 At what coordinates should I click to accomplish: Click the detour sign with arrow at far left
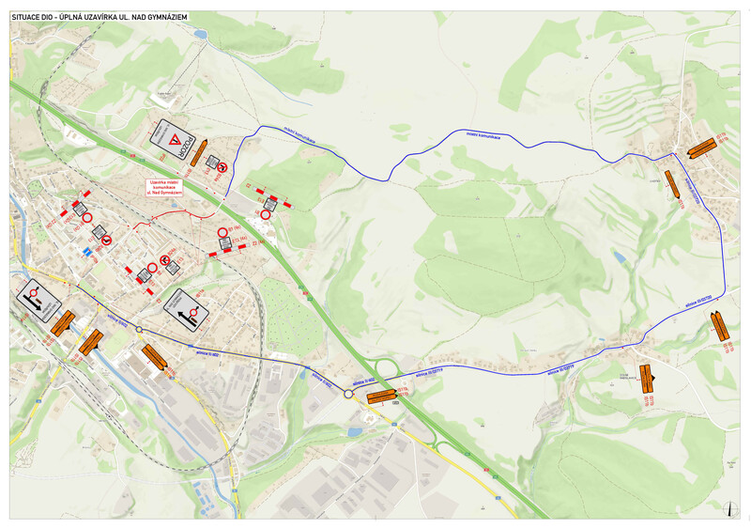[38, 299]
